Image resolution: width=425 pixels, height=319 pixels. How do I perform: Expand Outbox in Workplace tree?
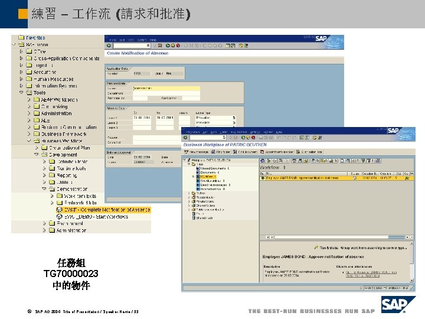pos(189,193)
